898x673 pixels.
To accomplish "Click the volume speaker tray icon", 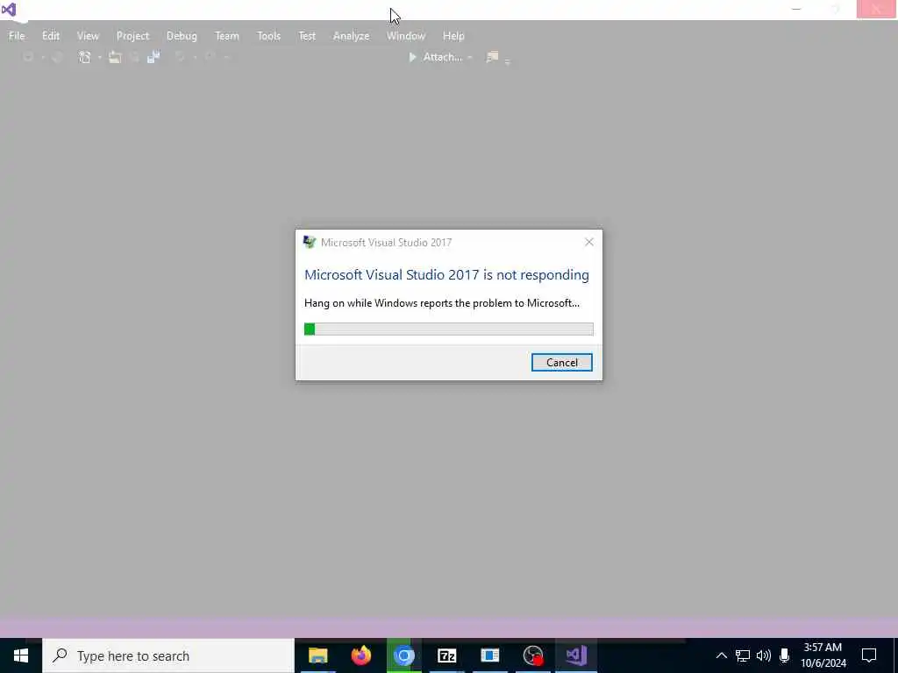I will 764,655.
